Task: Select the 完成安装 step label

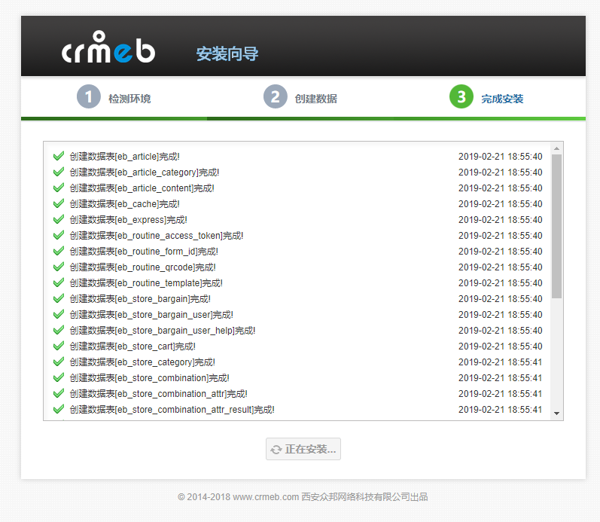Action: click(502, 99)
